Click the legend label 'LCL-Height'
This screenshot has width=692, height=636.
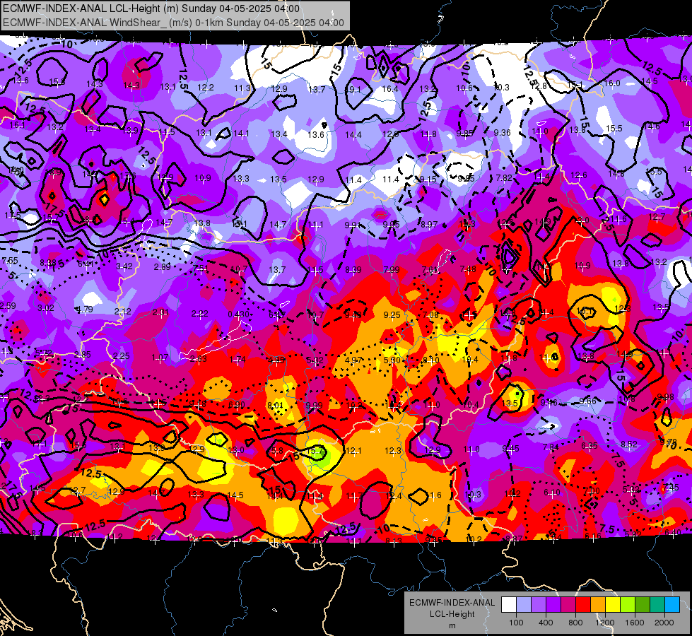[452, 614]
